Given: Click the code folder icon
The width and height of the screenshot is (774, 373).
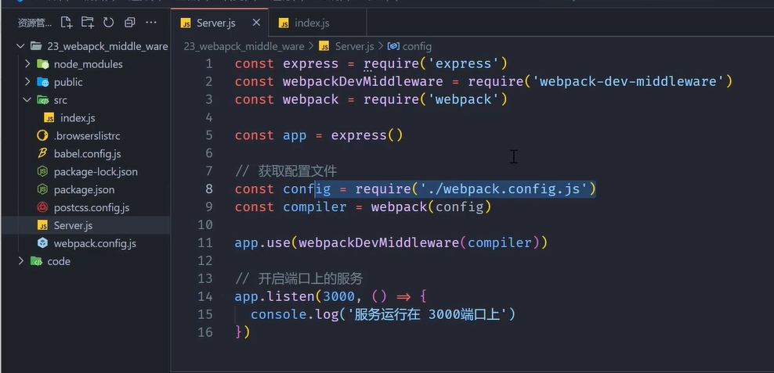Looking at the screenshot, I should point(36,261).
